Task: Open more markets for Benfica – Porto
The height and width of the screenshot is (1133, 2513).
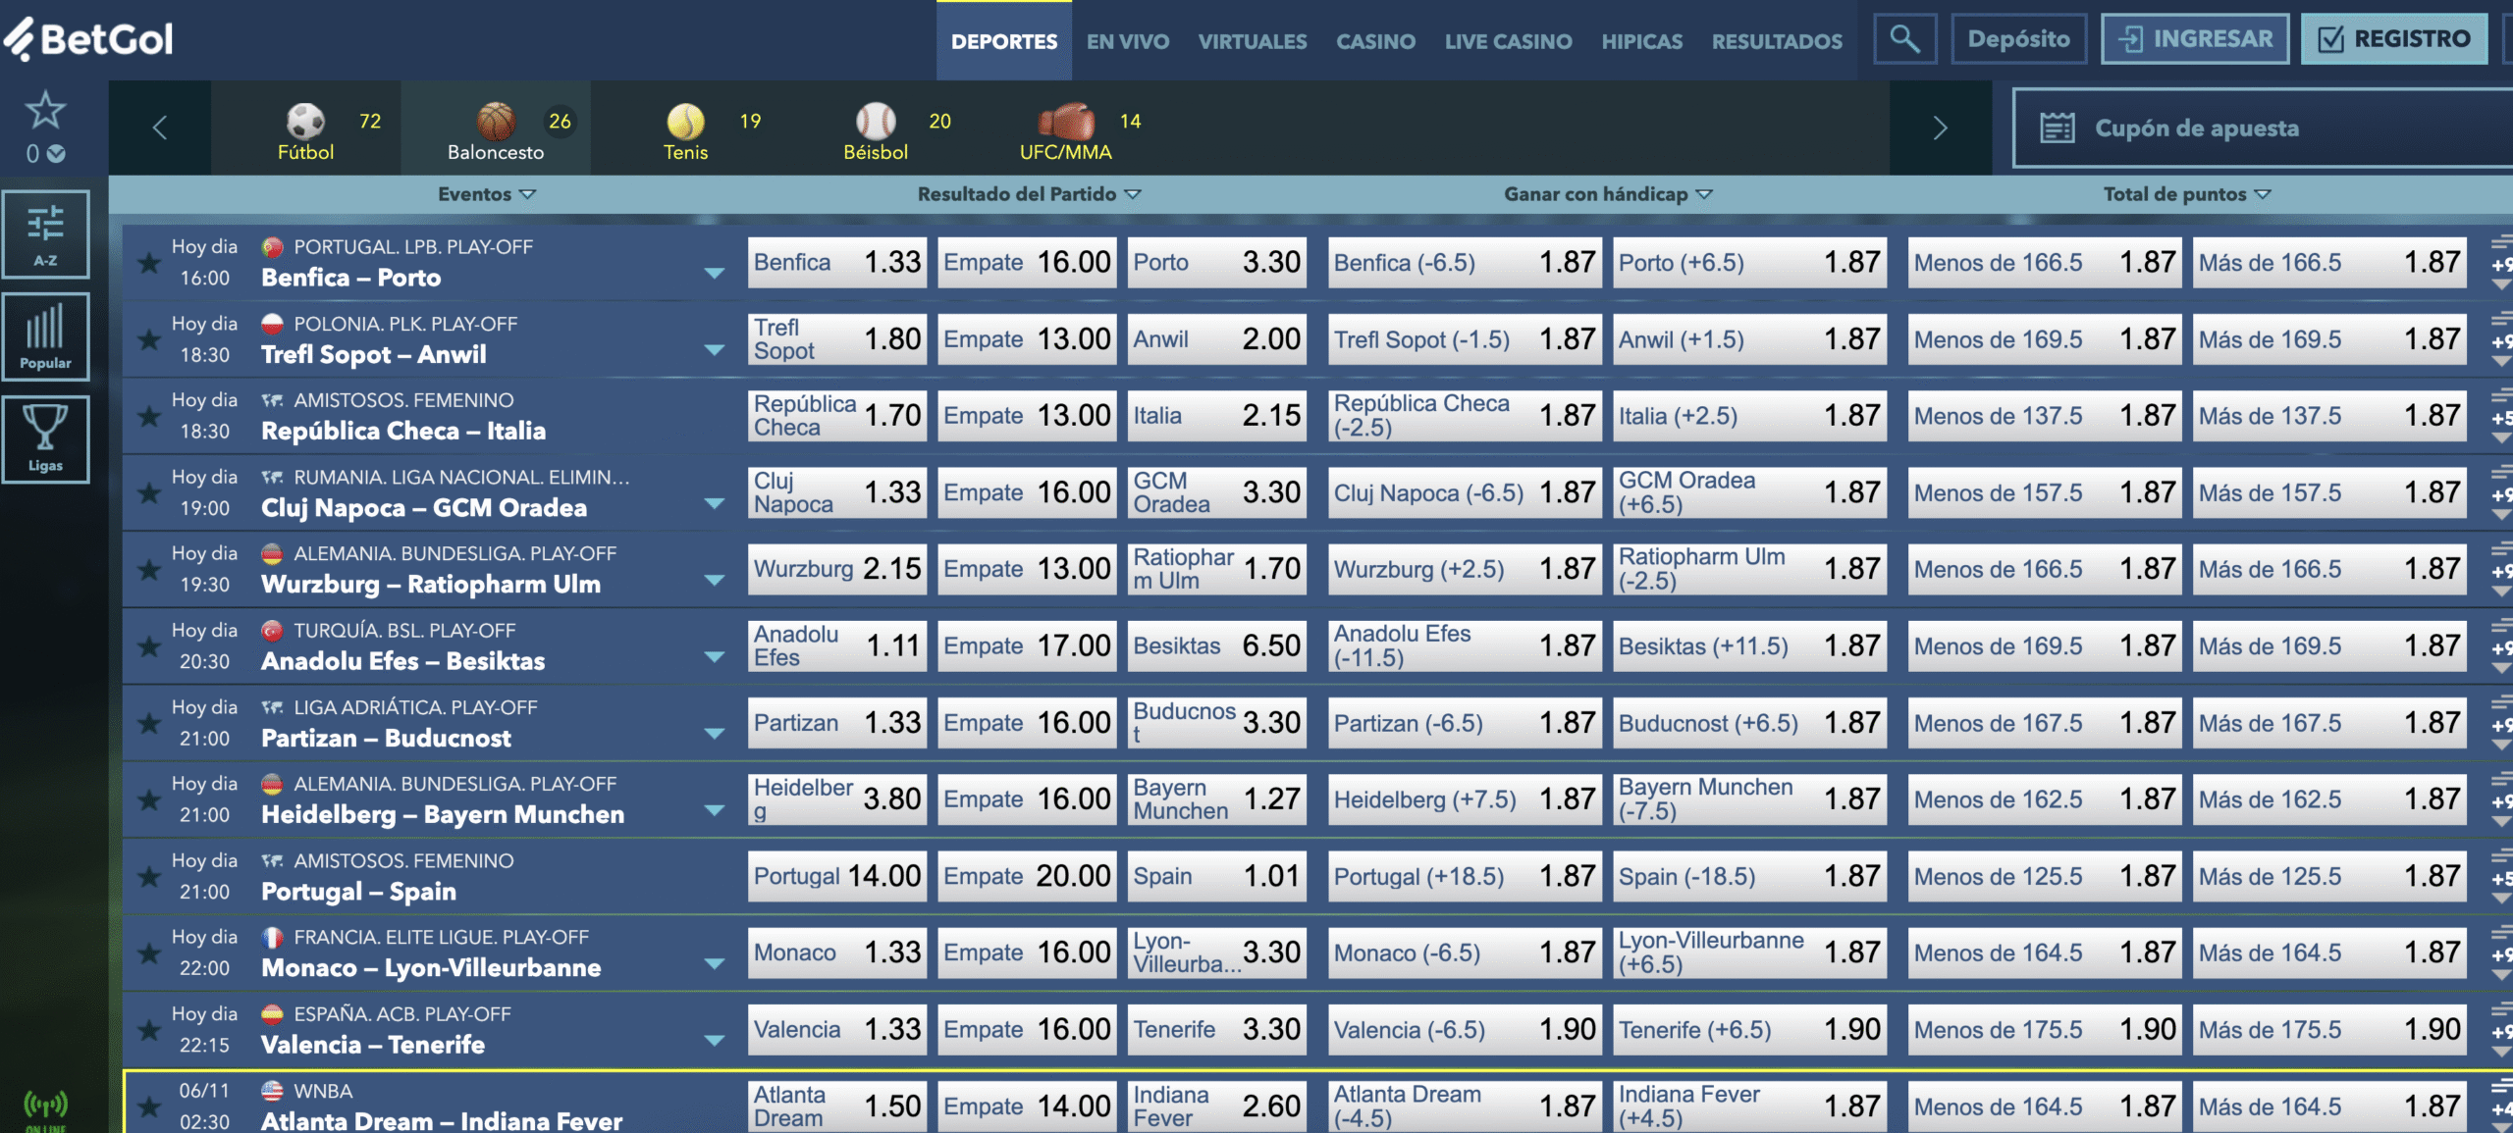Action: (2501, 263)
